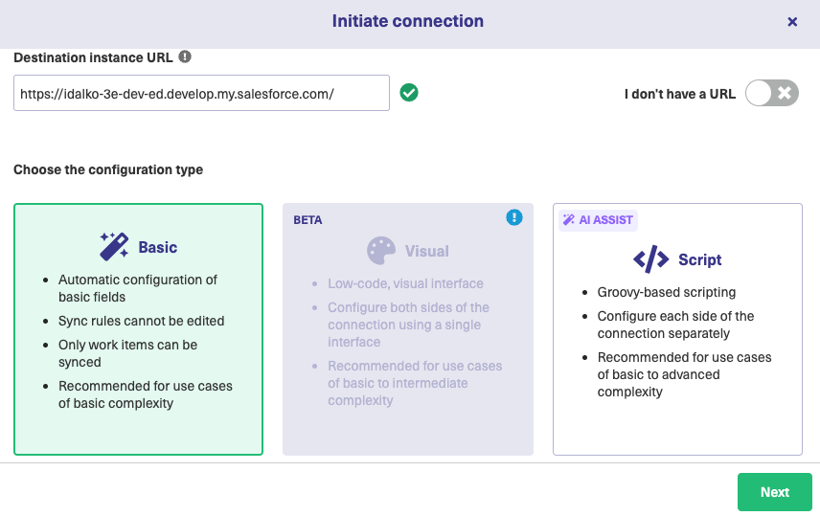The width and height of the screenshot is (820, 516).
Task: Click the AI ASSIST badge
Action: coord(598,220)
